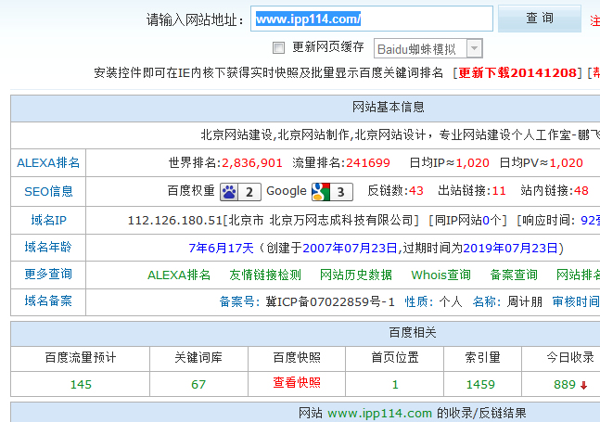Image resolution: width=600 pixels, height=422 pixels.
Task: Click the website title text 北京网站建设
Action: click(236, 134)
